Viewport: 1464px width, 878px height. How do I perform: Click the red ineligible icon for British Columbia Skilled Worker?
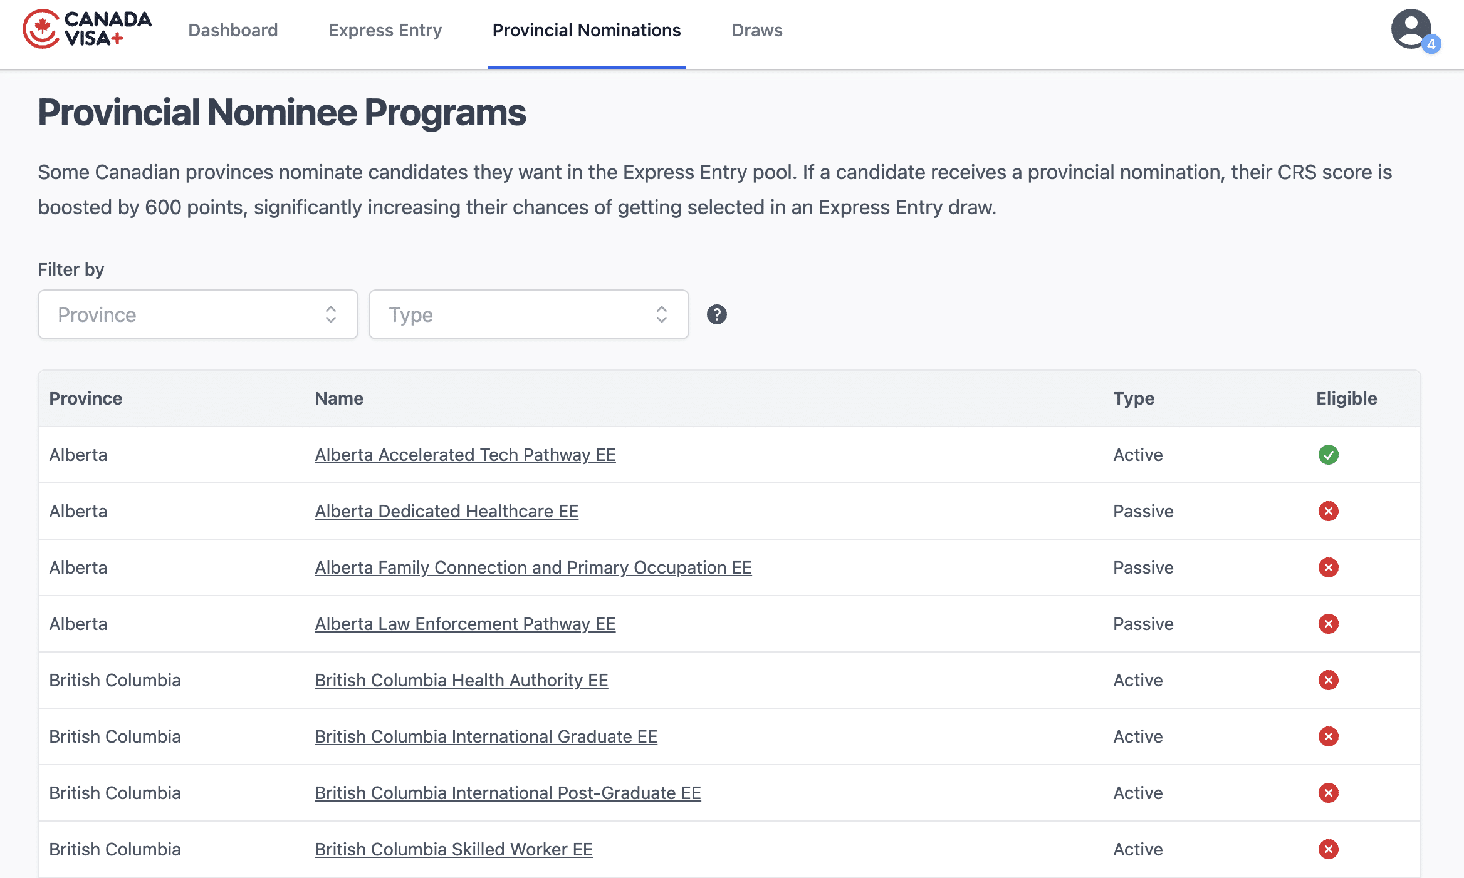(x=1328, y=849)
